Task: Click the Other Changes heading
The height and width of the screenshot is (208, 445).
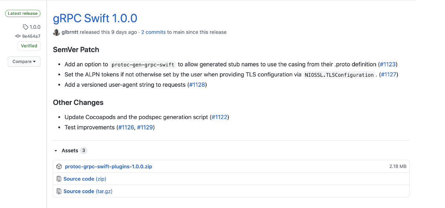Action: [78, 103]
